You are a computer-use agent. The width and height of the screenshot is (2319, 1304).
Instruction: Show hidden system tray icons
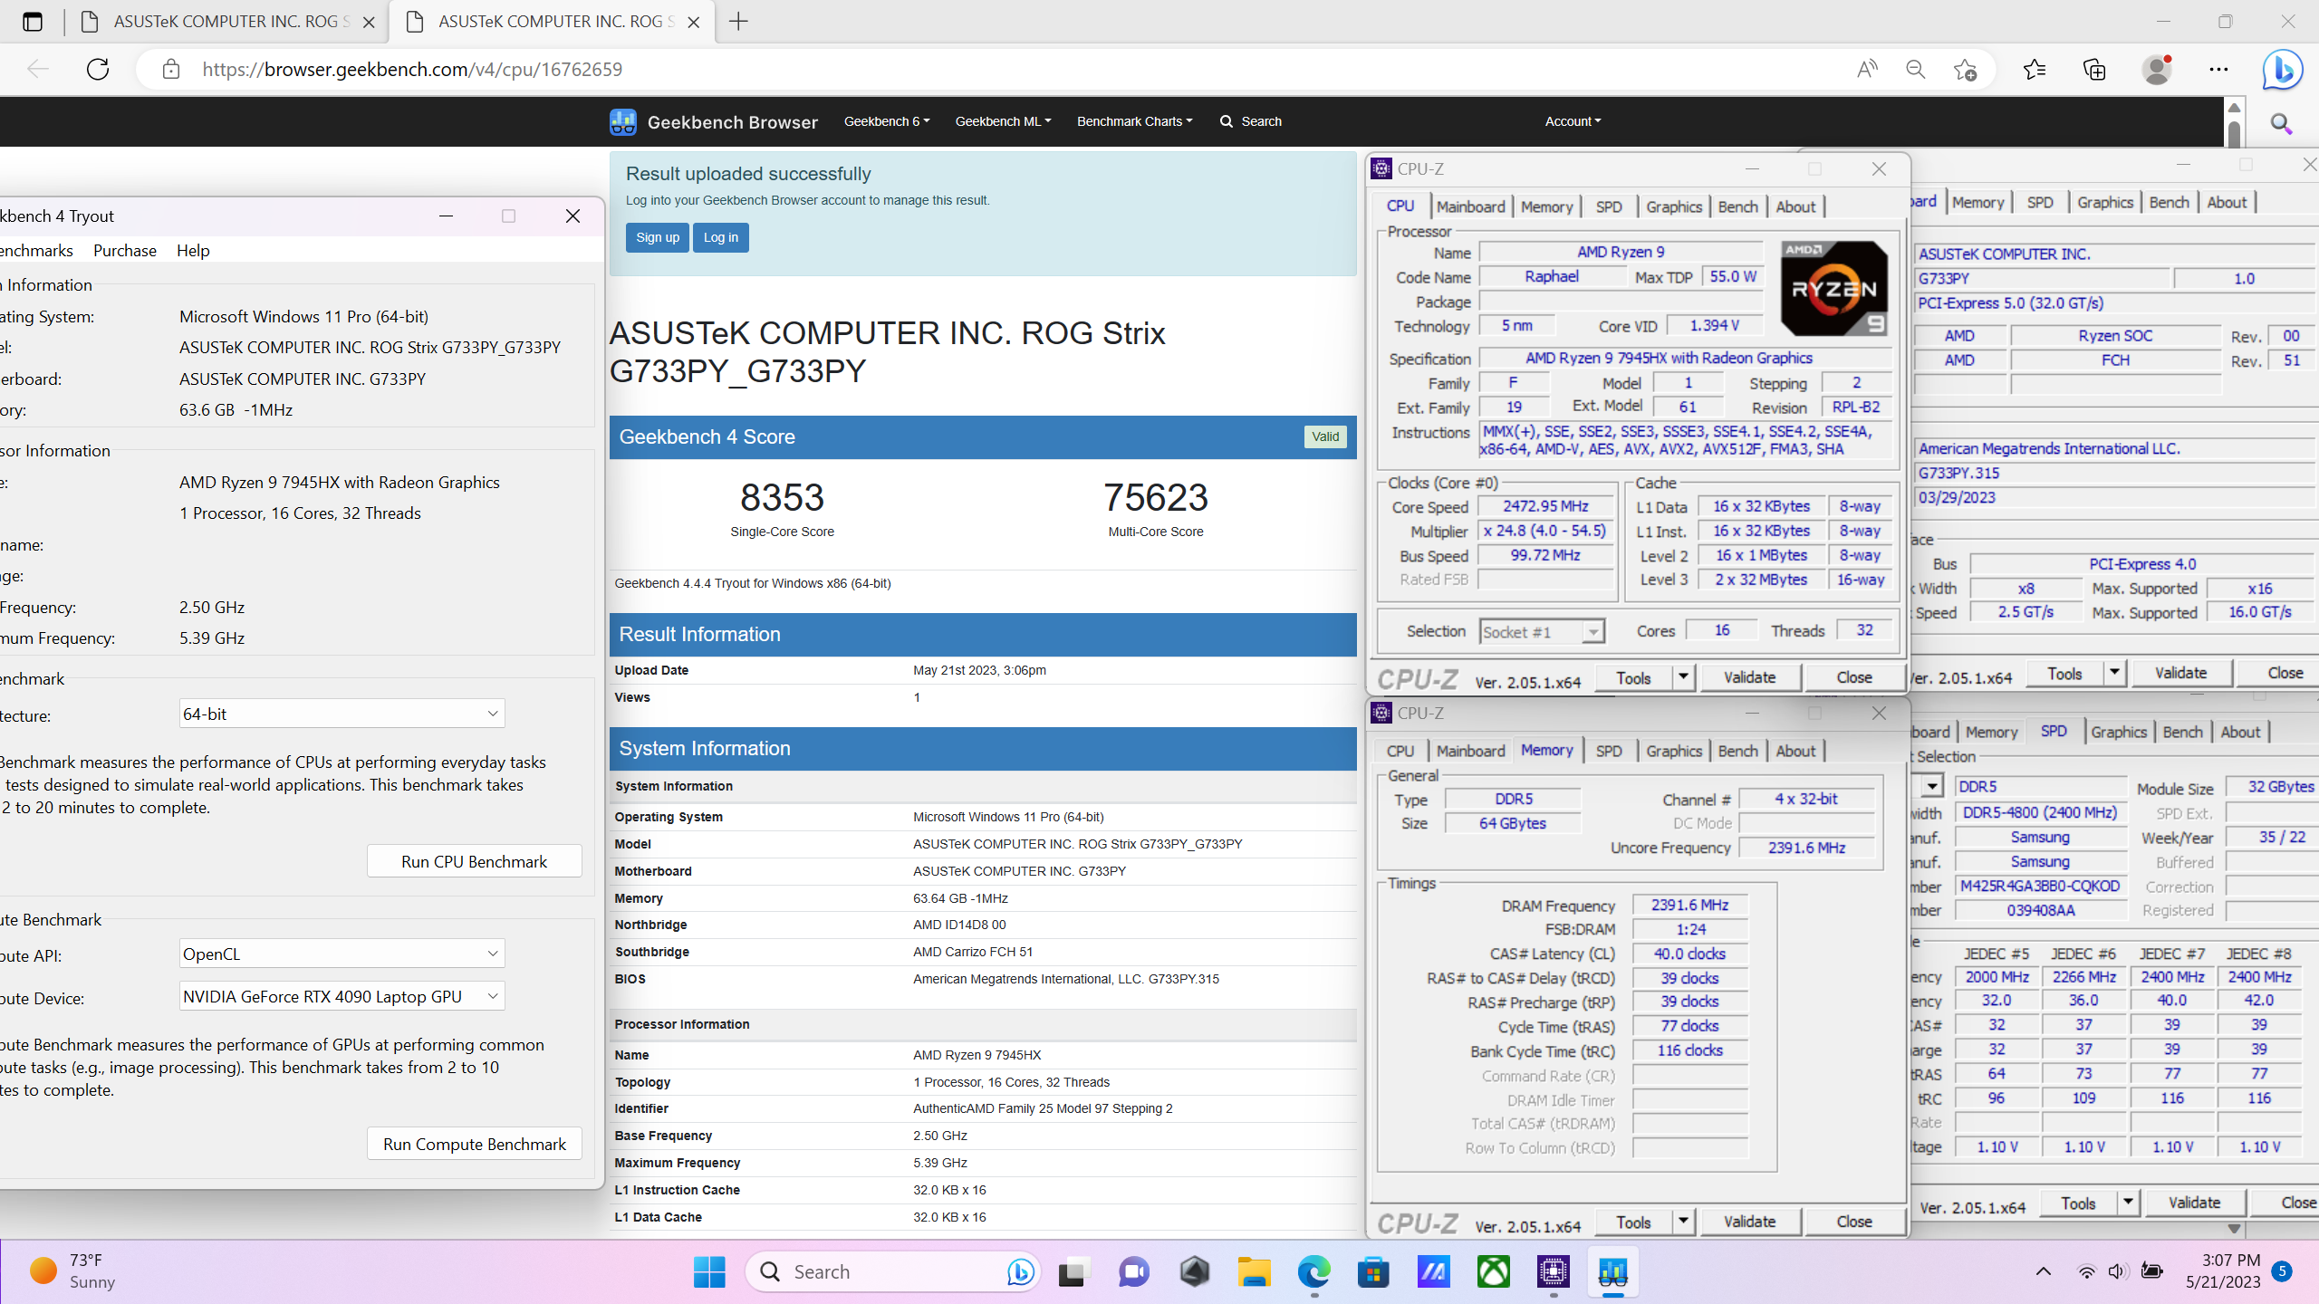(x=2043, y=1271)
